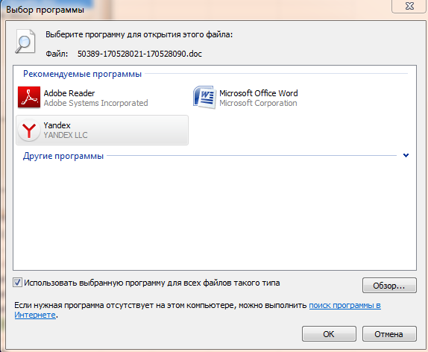The width and height of the screenshot is (428, 352).
Task: Select the 'YANDEX LLC' entry text
Action: click(66, 135)
